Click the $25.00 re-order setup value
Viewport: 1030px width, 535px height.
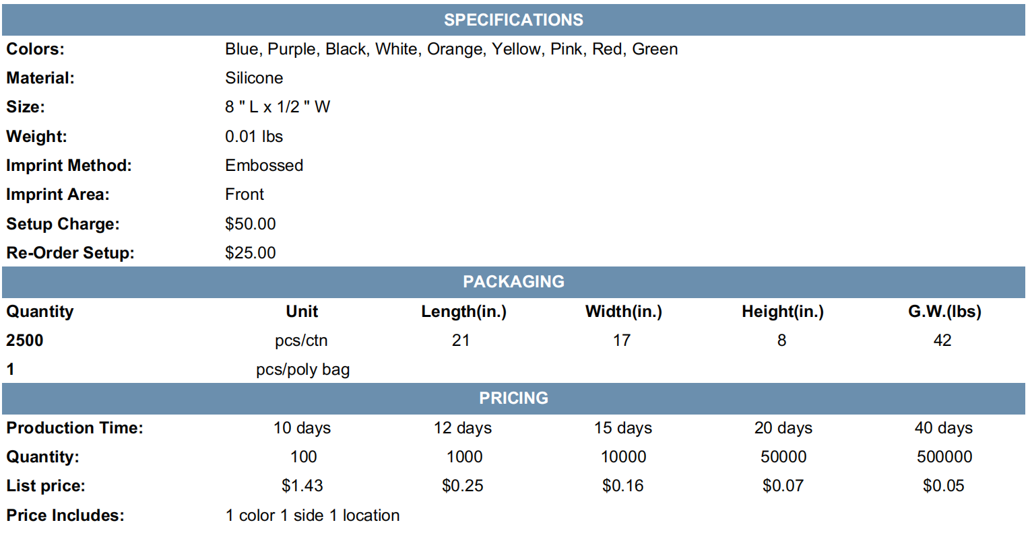coord(251,253)
